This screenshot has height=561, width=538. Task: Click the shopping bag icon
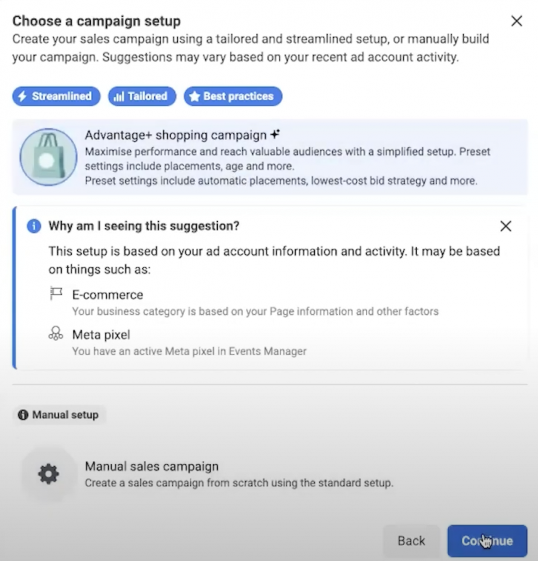pos(48,157)
